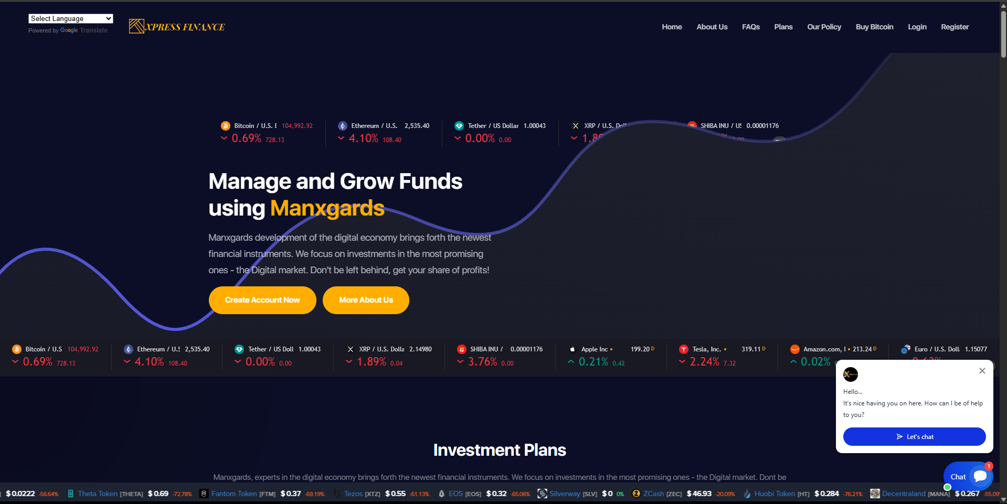Click the Fantom Token icon in the bottom strip
Viewport: 1007px width, 504px height.
pyautogui.click(x=204, y=494)
